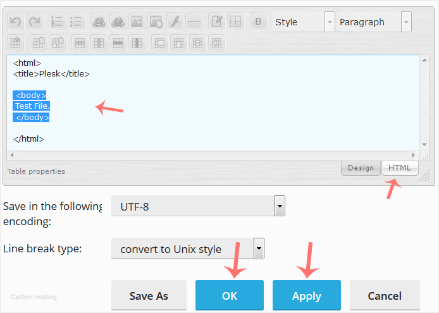Click the Save As button
The width and height of the screenshot is (439, 313).
(x=149, y=296)
